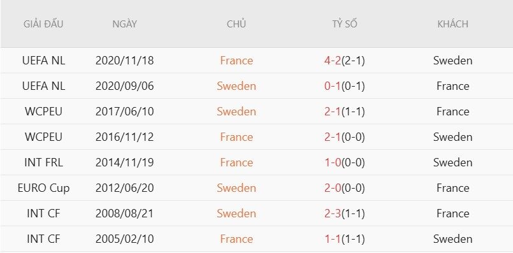This screenshot has width=513, height=253.
Task: Open Sweden home team link for 2020/09/06
Action: pyautogui.click(x=236, y=86)
